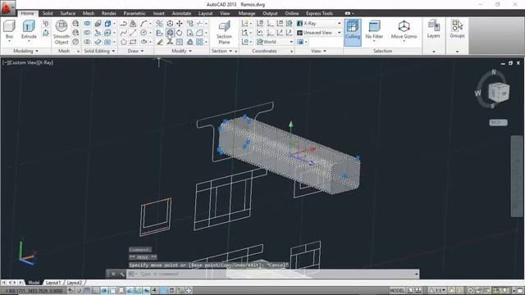Image resolution: width=525 pixels, height=295 pixels.
Task: Click the Array tool in Modify panel
Action: (x=200, y=42)
